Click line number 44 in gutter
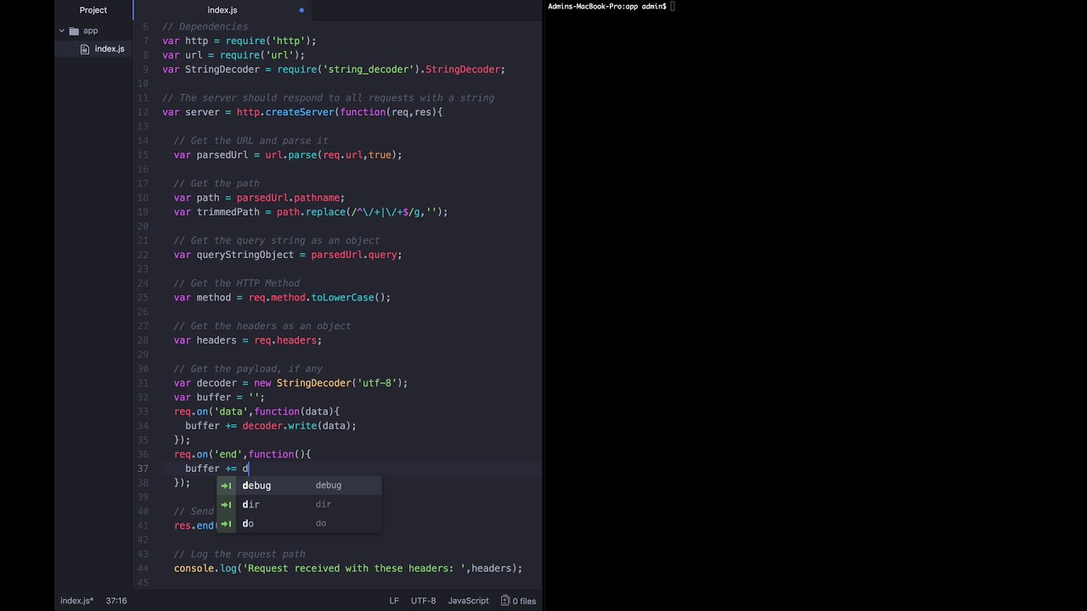The width and height of the screenshot is (1087, 611). (144, 569)
